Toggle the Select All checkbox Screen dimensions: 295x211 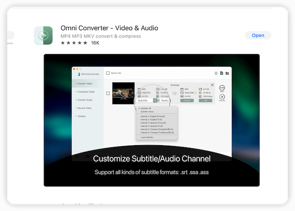pyautogui.click(x=108, y=73)
